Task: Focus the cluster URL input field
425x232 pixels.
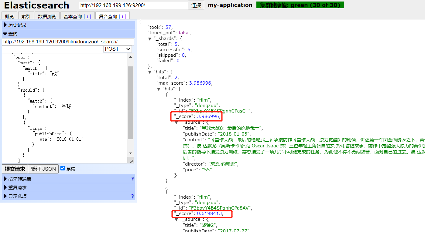Action: coord(133,5)
